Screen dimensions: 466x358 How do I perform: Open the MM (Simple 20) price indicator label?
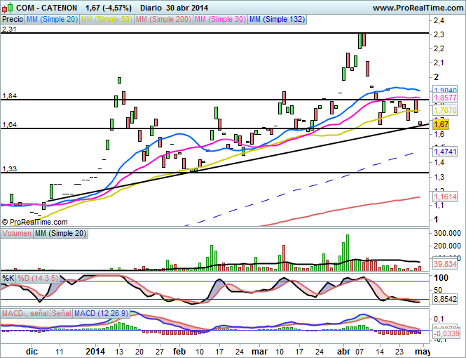coord(52,20)
